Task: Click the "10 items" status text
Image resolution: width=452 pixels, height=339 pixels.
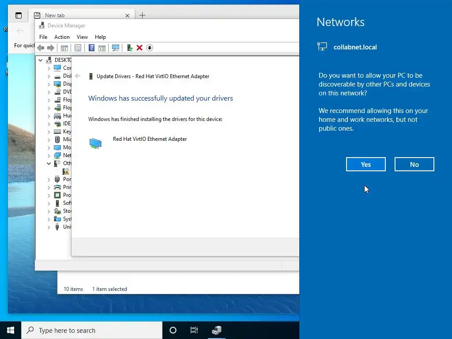Action: [x=73, y=289]
